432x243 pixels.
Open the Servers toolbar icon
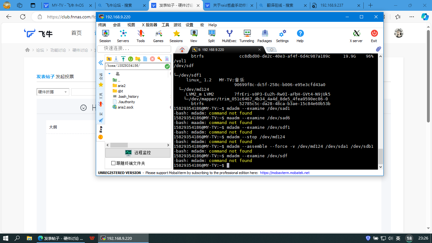point(123,36)
